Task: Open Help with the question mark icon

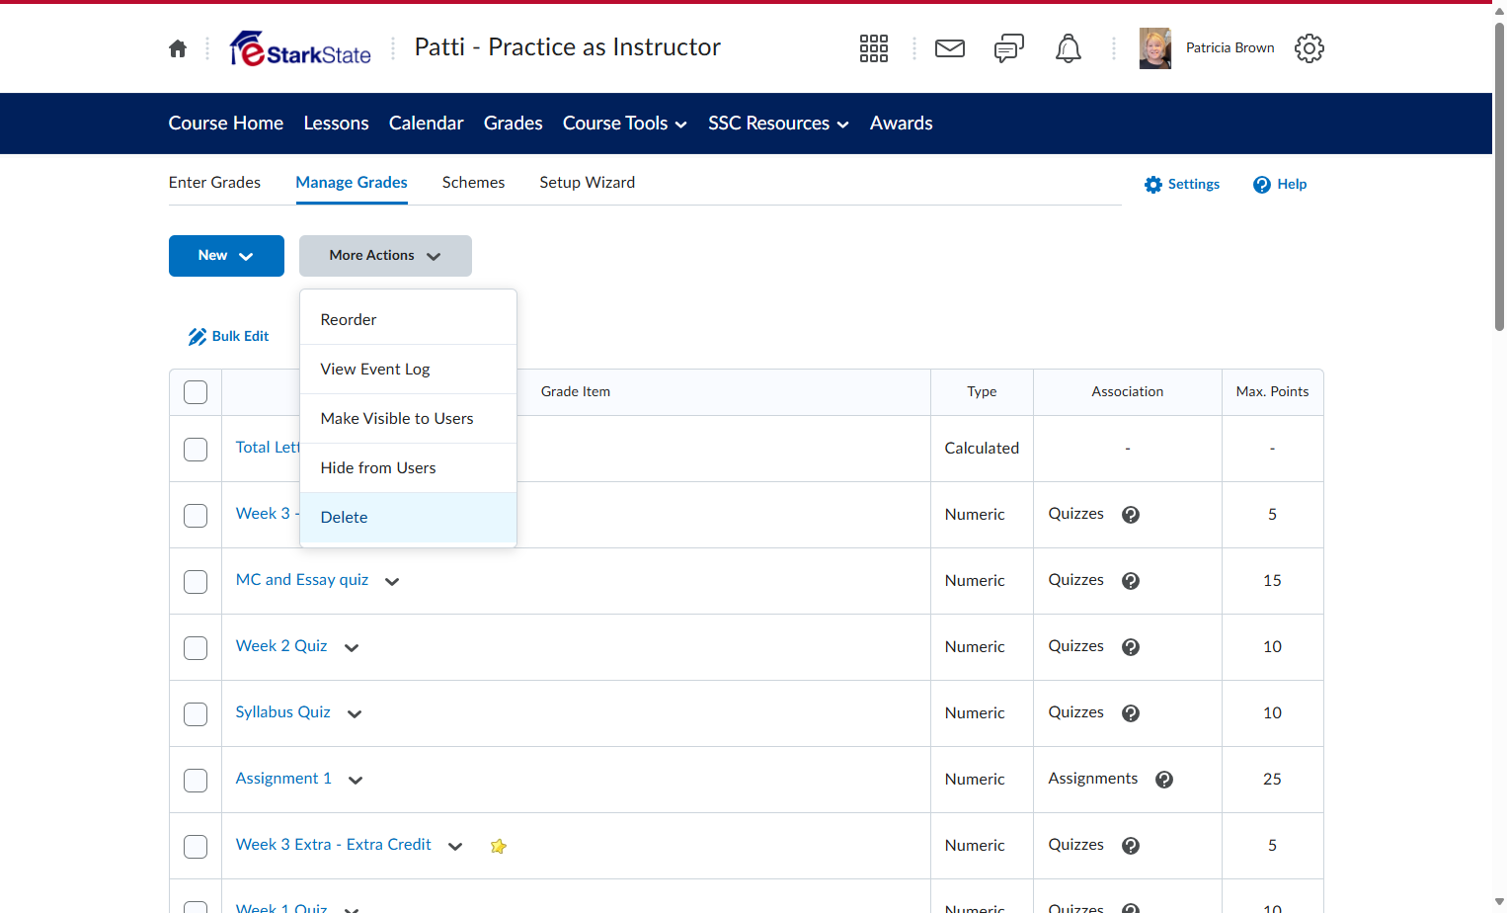Action: click(1280, 185)
